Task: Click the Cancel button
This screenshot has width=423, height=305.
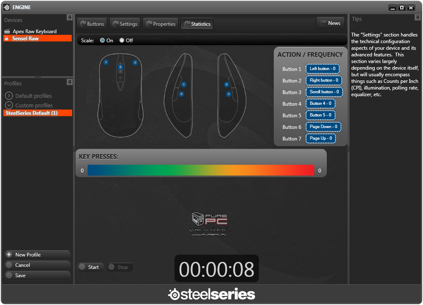Action: coord(37,265)
